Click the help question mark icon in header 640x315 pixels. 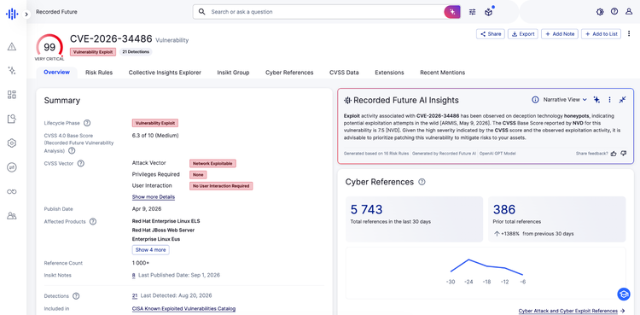pos(614,11)
